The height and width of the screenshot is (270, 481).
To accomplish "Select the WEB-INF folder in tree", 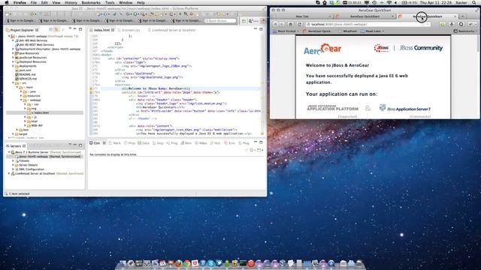I will [x=37, y=125].
